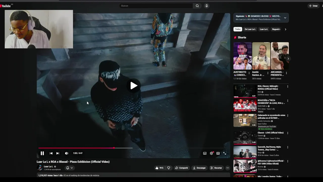Open menu for Austin Santos Jr. short
This screenshot has width=323, height=182.
coord(268,73)
